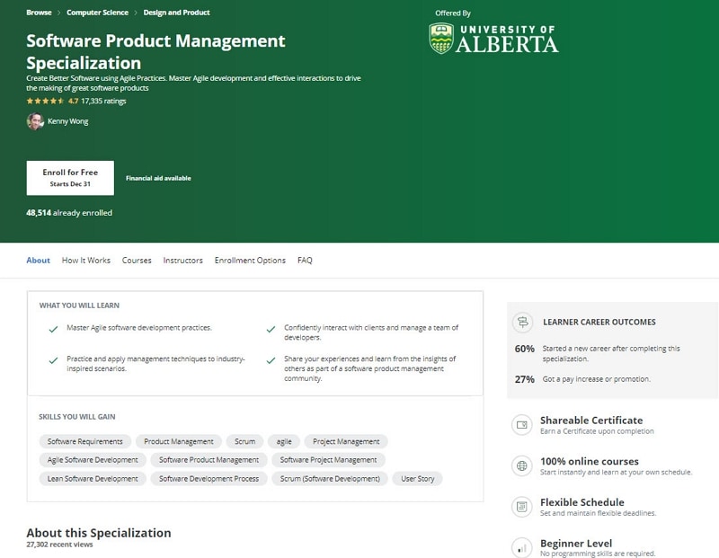Select the Project Management skill tag

(346, 441)
